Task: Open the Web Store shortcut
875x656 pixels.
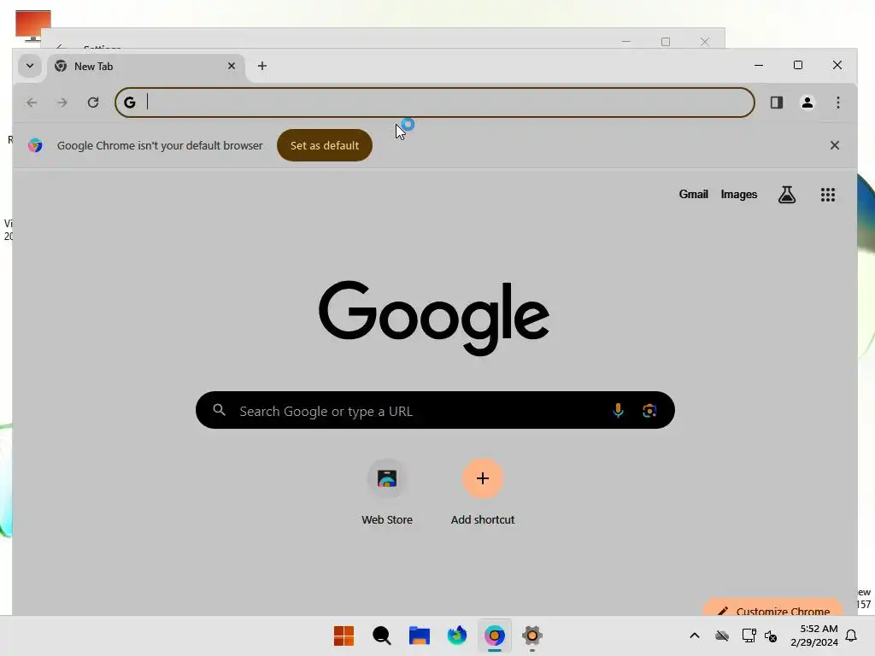Action: pyautogui.click(x=387, y=491)
